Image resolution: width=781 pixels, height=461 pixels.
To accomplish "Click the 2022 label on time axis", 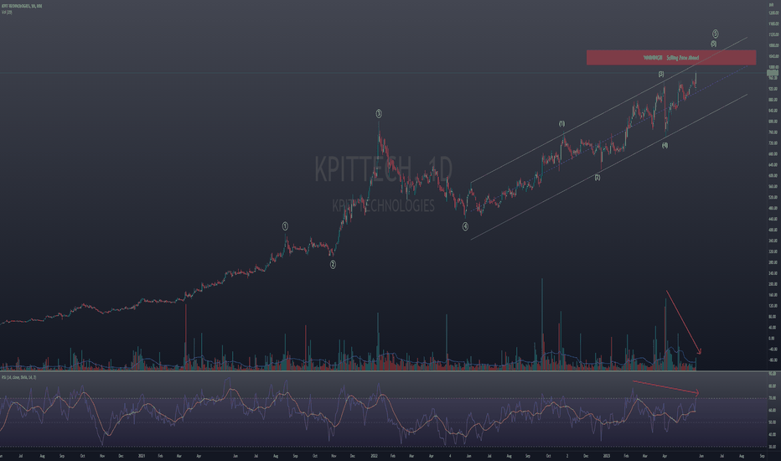I will pyautogui.click(x=374, y=455).
